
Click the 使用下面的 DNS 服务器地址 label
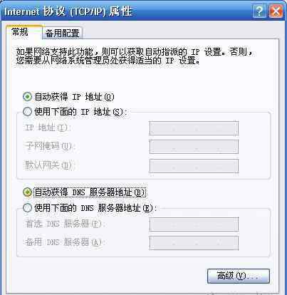[95, 208]
